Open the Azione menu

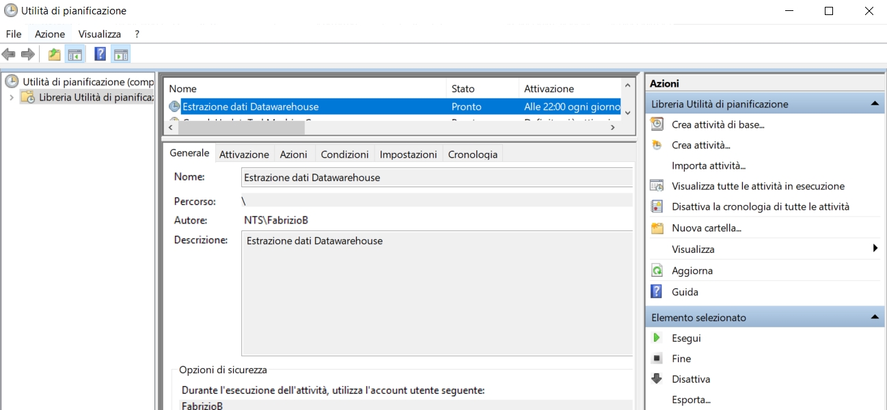(50, 33)
